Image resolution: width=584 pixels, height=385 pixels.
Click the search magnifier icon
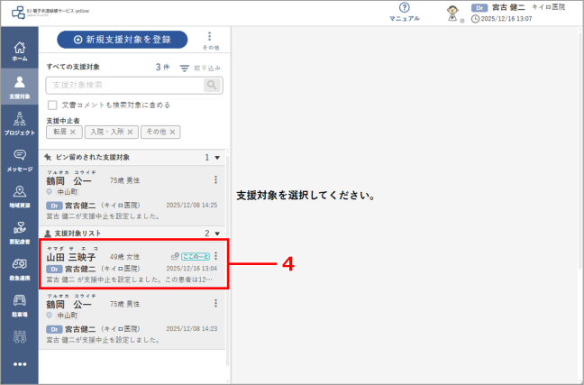pyautogui.click(x=212, y=85)
